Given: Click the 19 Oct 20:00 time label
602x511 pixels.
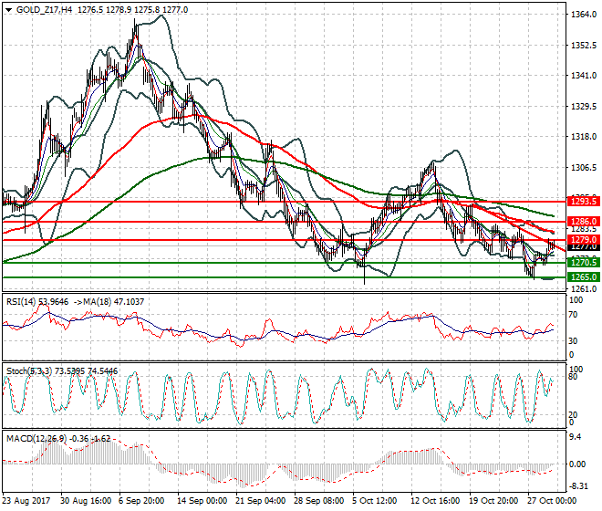Looking at the screenshot, I should pos(493,501).
